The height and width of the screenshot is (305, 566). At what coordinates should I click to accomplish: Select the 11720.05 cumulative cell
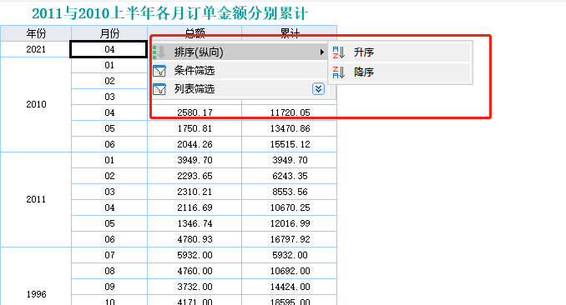coord(290,112)
